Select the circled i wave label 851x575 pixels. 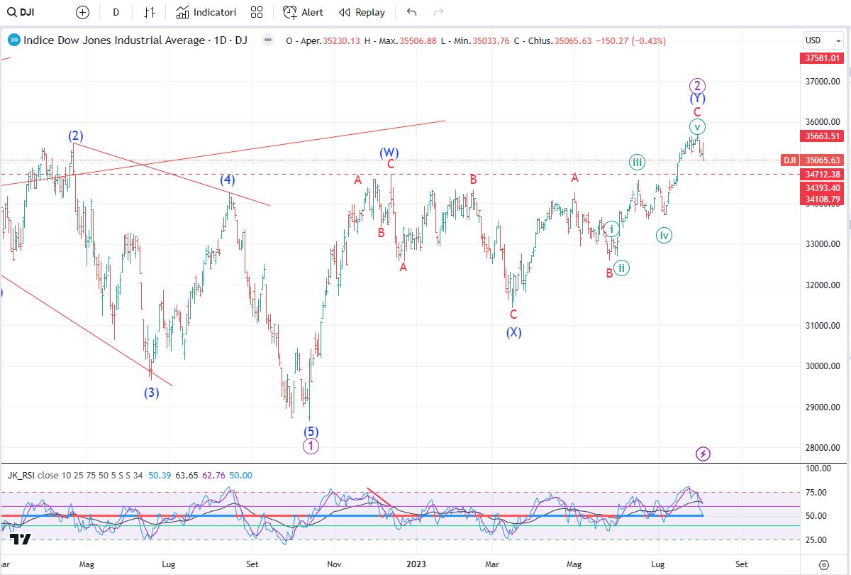611,229
